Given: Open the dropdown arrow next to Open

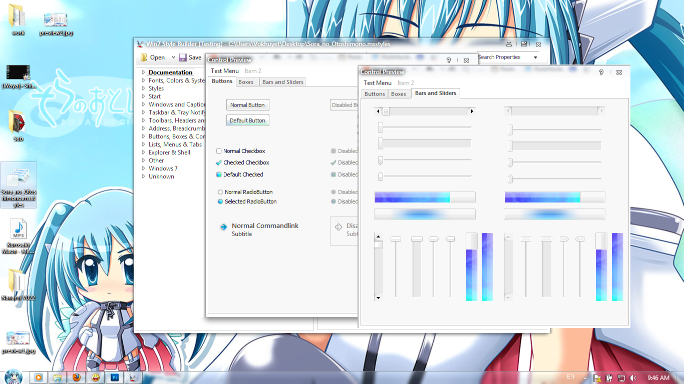Looking at the screenshot, I should pyautogui.click(x=173, y=57).
